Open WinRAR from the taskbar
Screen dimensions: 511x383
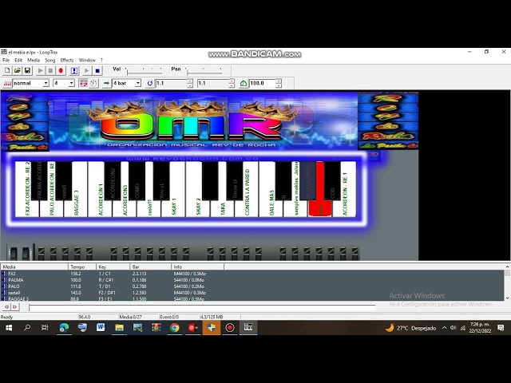click(x=156, y=328)
